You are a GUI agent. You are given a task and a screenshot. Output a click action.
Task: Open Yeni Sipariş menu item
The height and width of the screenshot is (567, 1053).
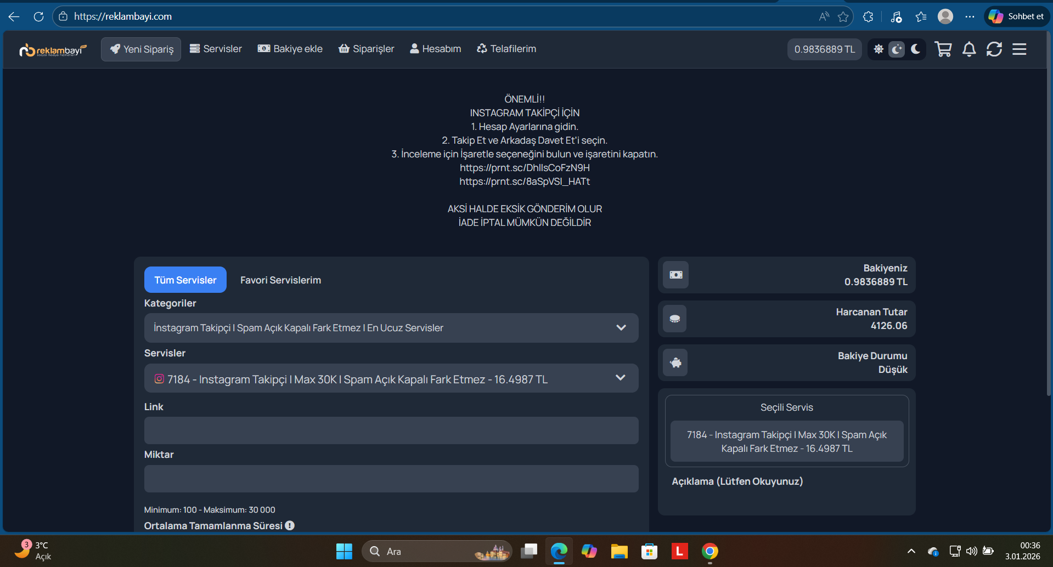(x=141, y=49)
